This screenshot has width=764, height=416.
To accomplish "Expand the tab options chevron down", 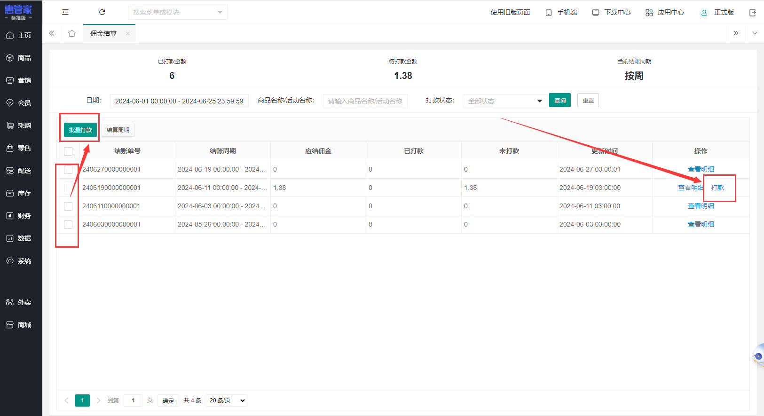I will [x=755, y=33].
